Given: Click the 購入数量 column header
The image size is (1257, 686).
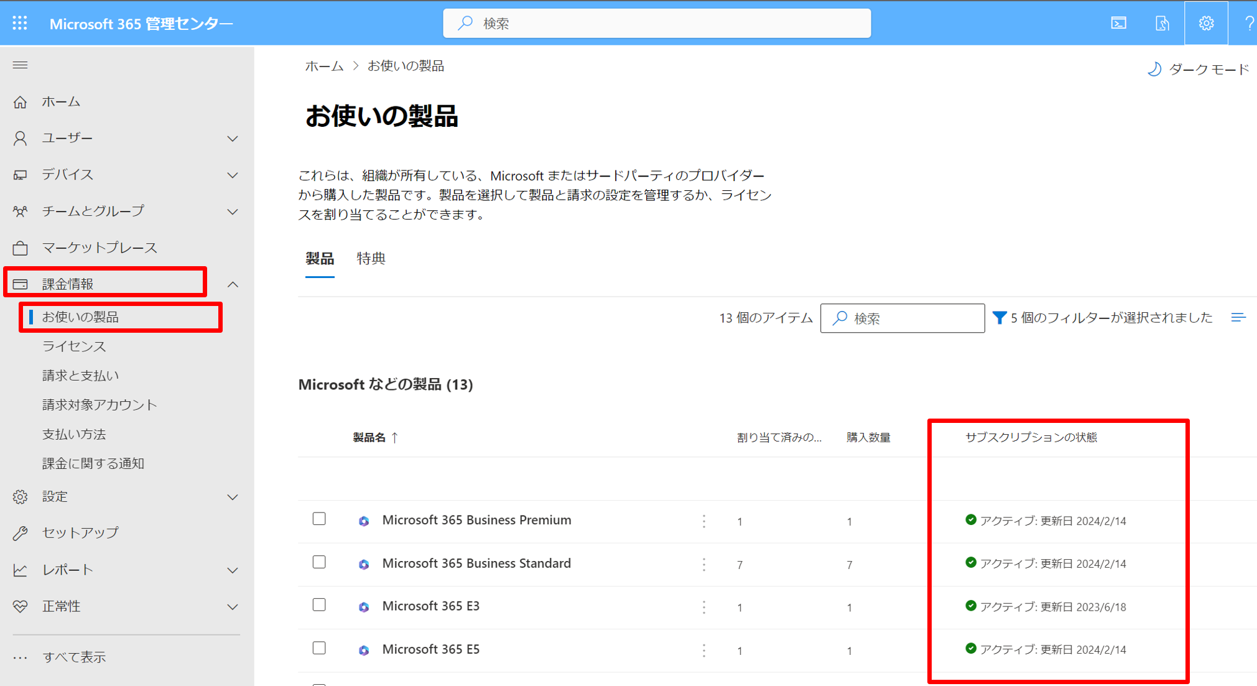Looking at the screenshot, I should click(x=868, y=437).
